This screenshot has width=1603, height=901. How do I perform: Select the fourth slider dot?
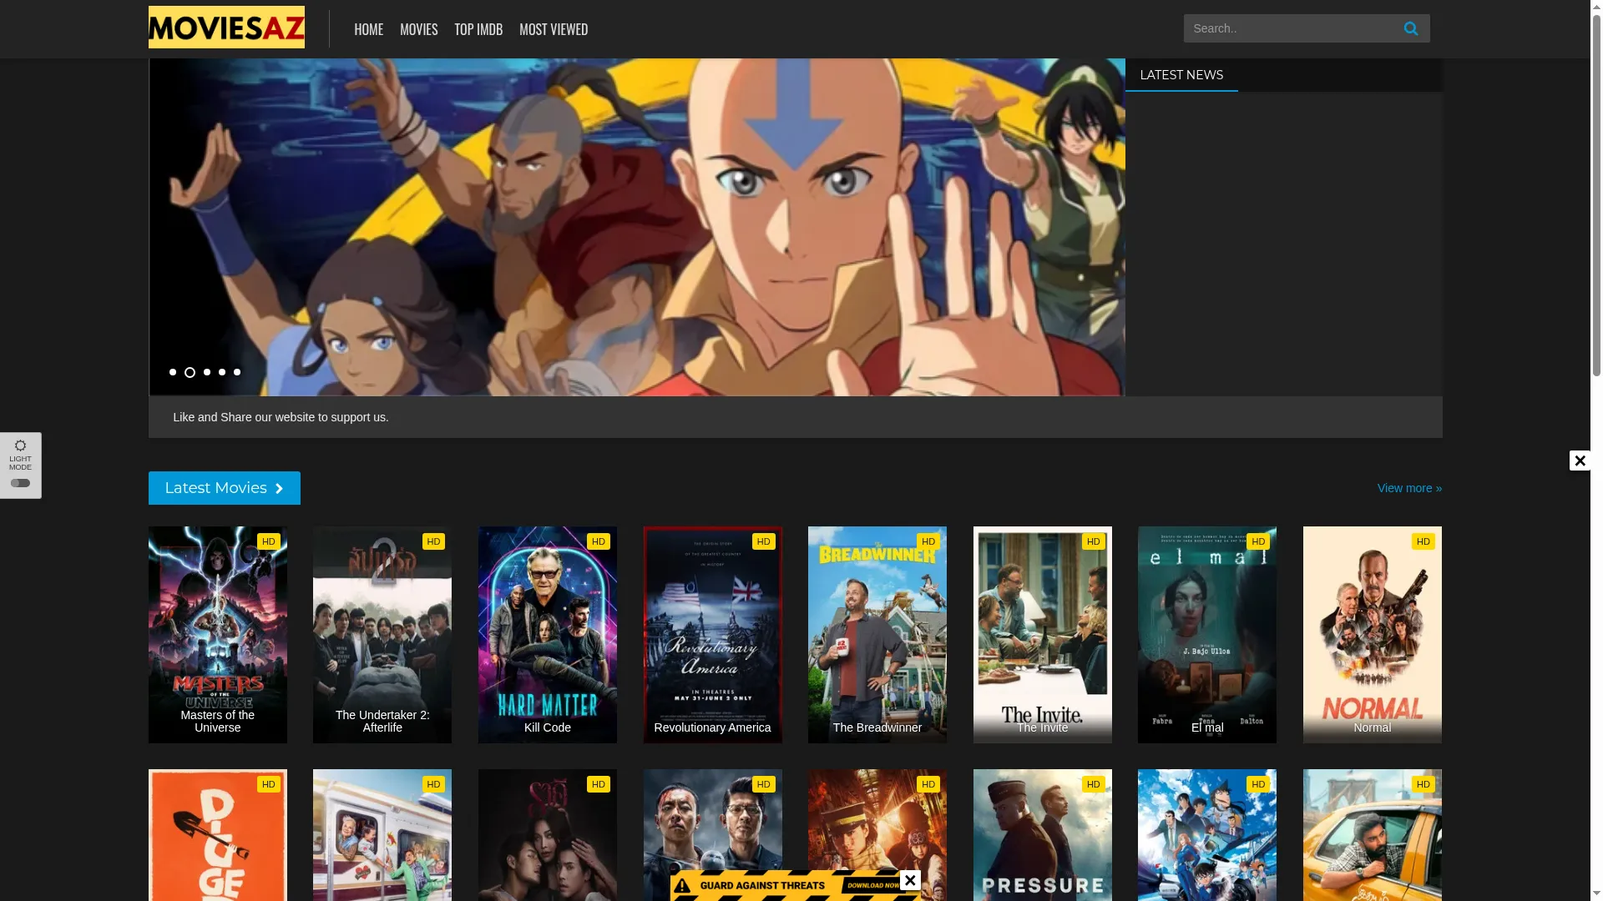click(x=222, y=372)
